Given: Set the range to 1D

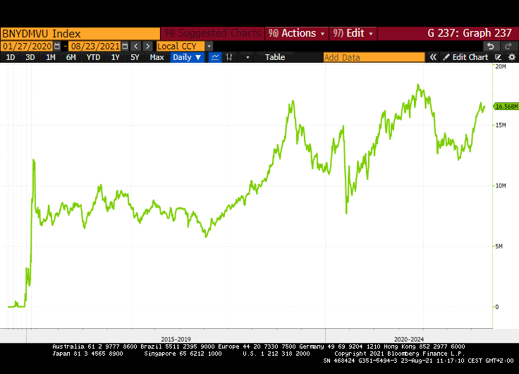Looking at the screenshot, I should 11,57.
